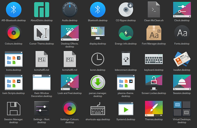Click the "Cursor Theme.desktop" file name

[x=42, y=44]
